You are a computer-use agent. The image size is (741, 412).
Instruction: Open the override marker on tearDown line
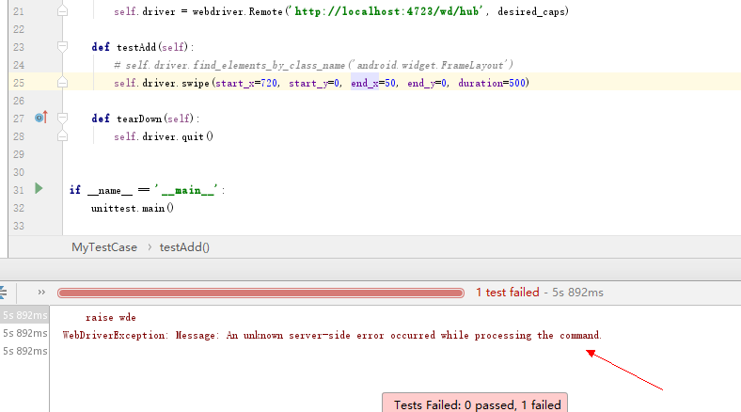click(41, 118)
